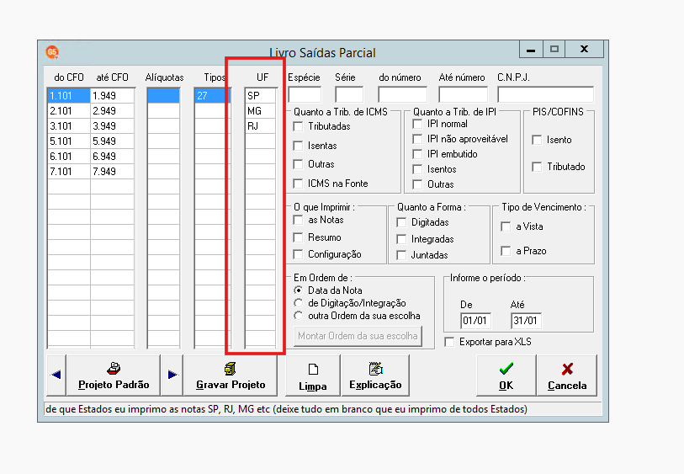Enable Juntadas checkbox
This screenshot has height=474, width=684.
[402, 255]
